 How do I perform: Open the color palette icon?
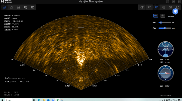(x=142, y=7)
